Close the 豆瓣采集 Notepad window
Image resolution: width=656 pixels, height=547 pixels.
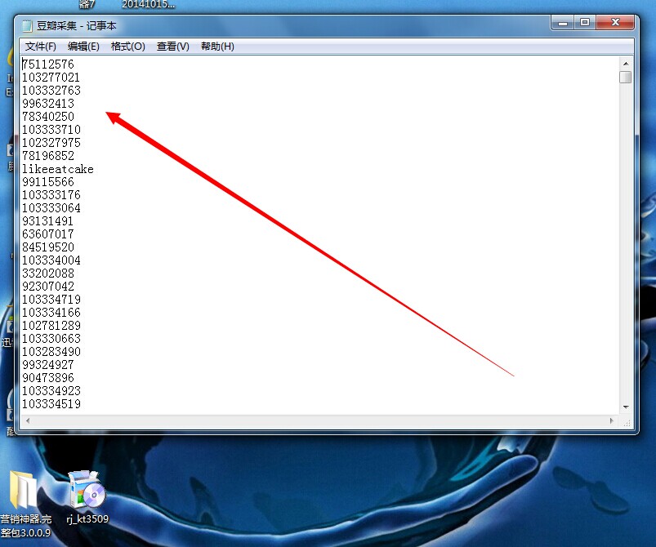[615, 23]
